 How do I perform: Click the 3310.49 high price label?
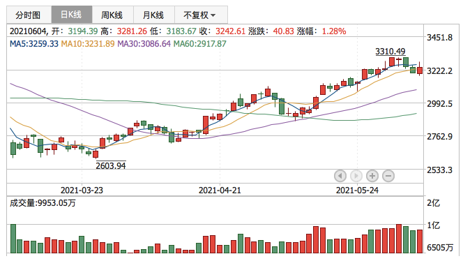point(390,52)
